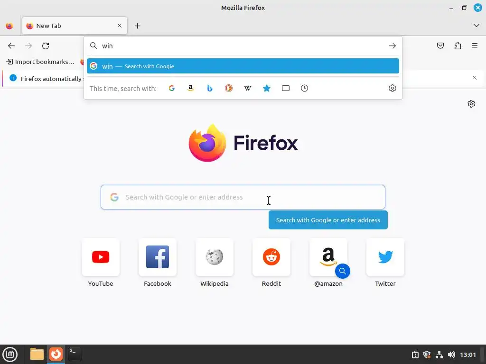Screen dimensions: 486x364
Task: Search this time with Bing icon
Action: click(x=210, y=88)
